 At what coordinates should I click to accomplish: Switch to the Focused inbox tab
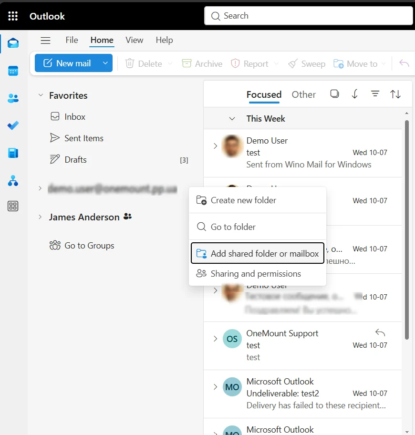[x=264, y=94]
